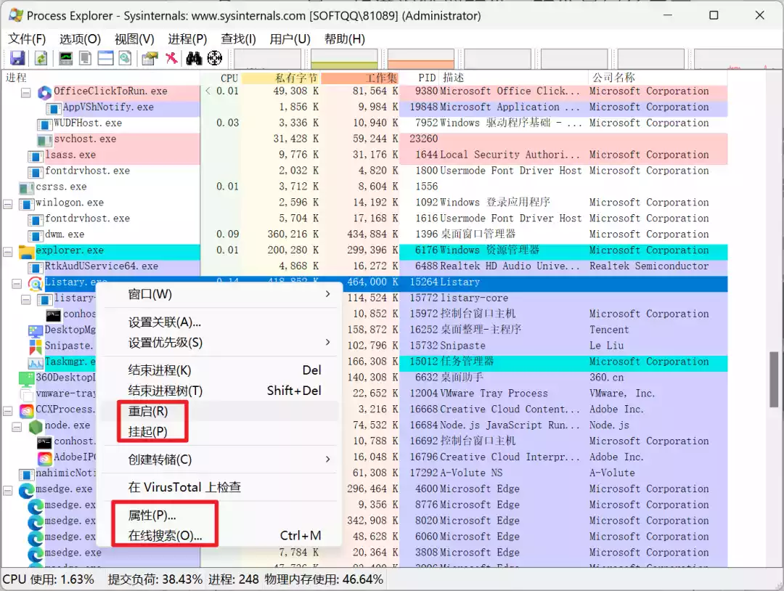Click the DLL/handles view toolbar icon
The height and width of the screenshot is (591, 784).
click(125, 59)
